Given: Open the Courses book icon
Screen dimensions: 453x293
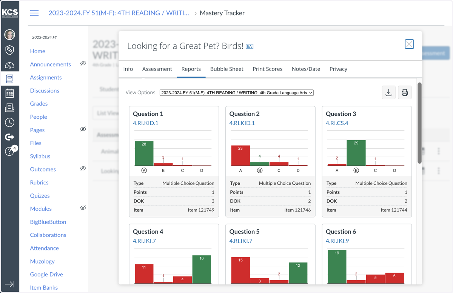Looking at the screenshot, I should [x=10, y=78].
